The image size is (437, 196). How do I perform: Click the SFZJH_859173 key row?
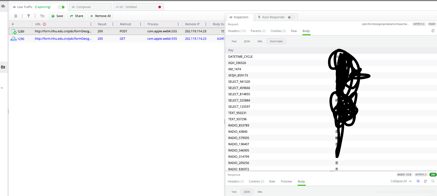[331, 75]
